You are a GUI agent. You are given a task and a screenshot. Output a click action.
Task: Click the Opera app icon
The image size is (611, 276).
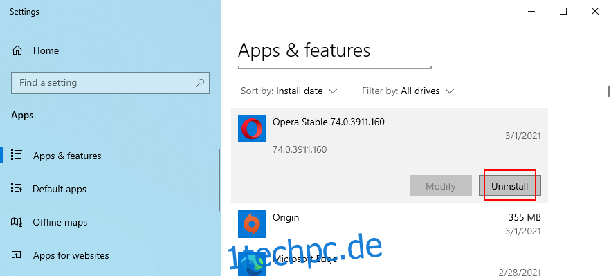tap(252, 129)
